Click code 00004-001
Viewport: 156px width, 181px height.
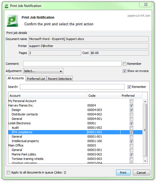[x=95, y=119]
